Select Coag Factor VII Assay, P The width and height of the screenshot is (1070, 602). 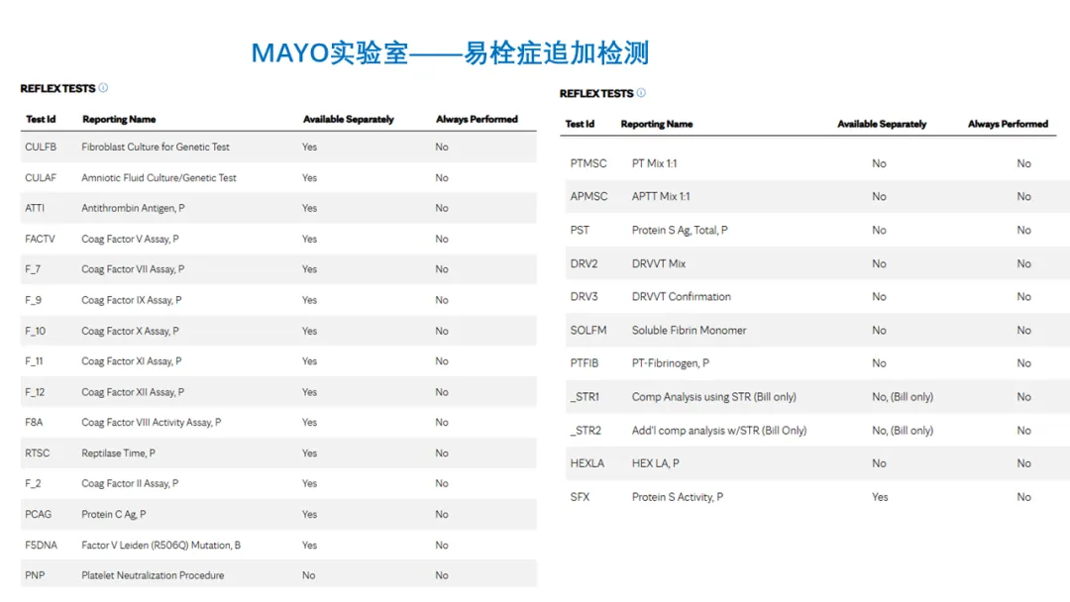(x=133, y=269)
